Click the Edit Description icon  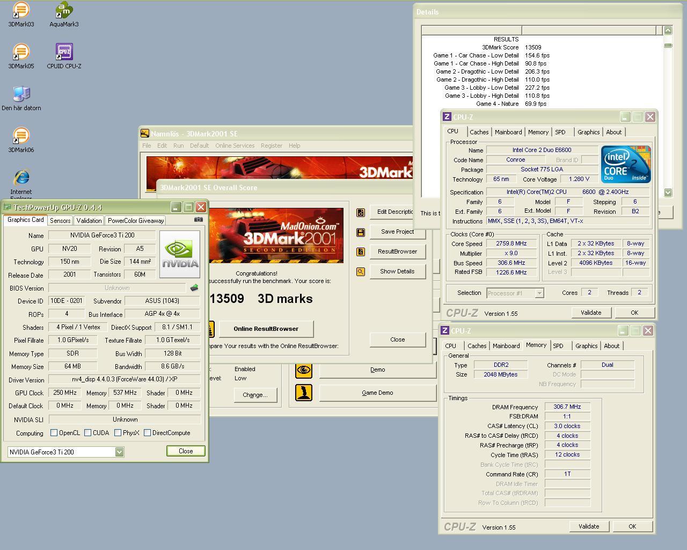point(361,212)
